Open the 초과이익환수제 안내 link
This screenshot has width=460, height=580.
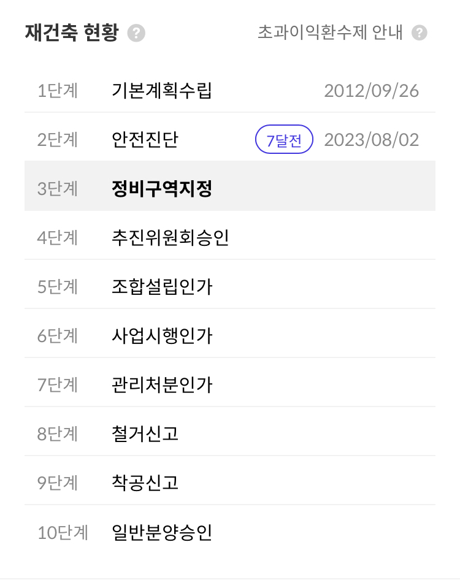[330, 33]
